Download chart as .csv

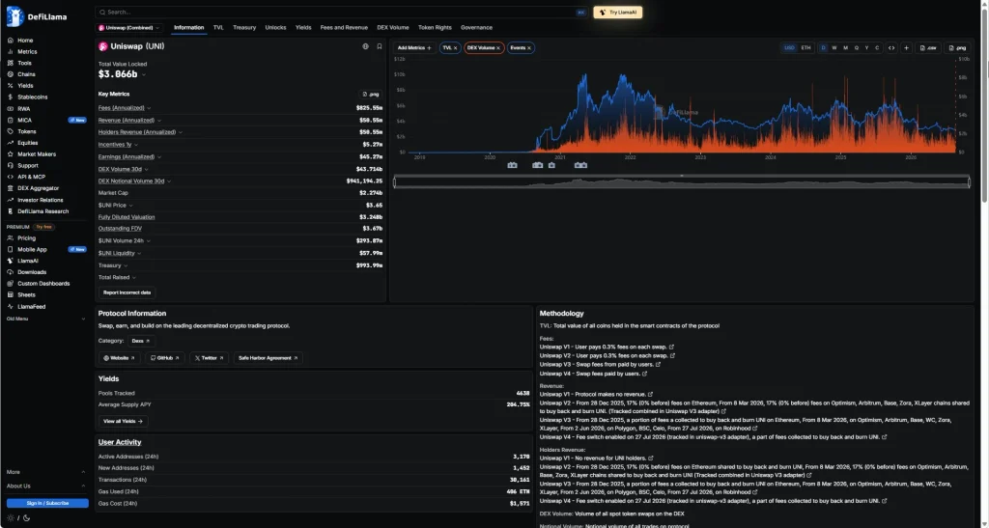pos(928,48)
